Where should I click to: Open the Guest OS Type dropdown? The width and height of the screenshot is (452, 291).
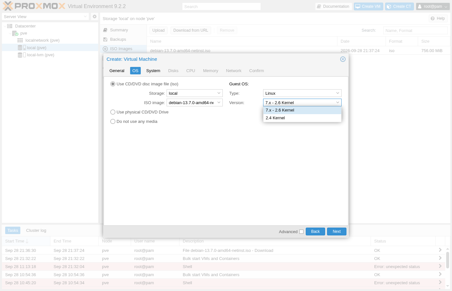(338, 93)
